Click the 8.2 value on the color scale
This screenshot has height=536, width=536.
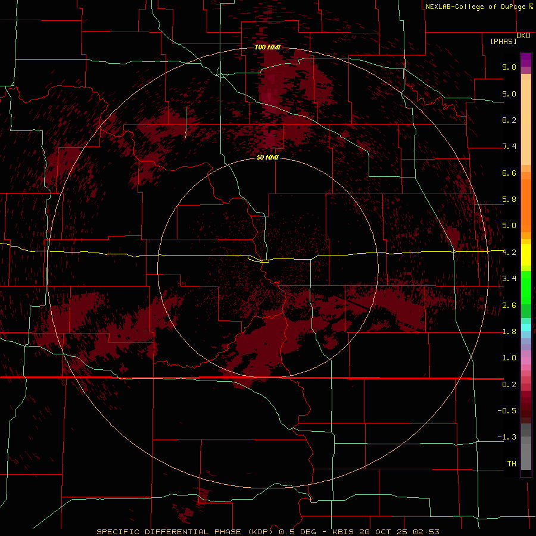click(509, 120)
